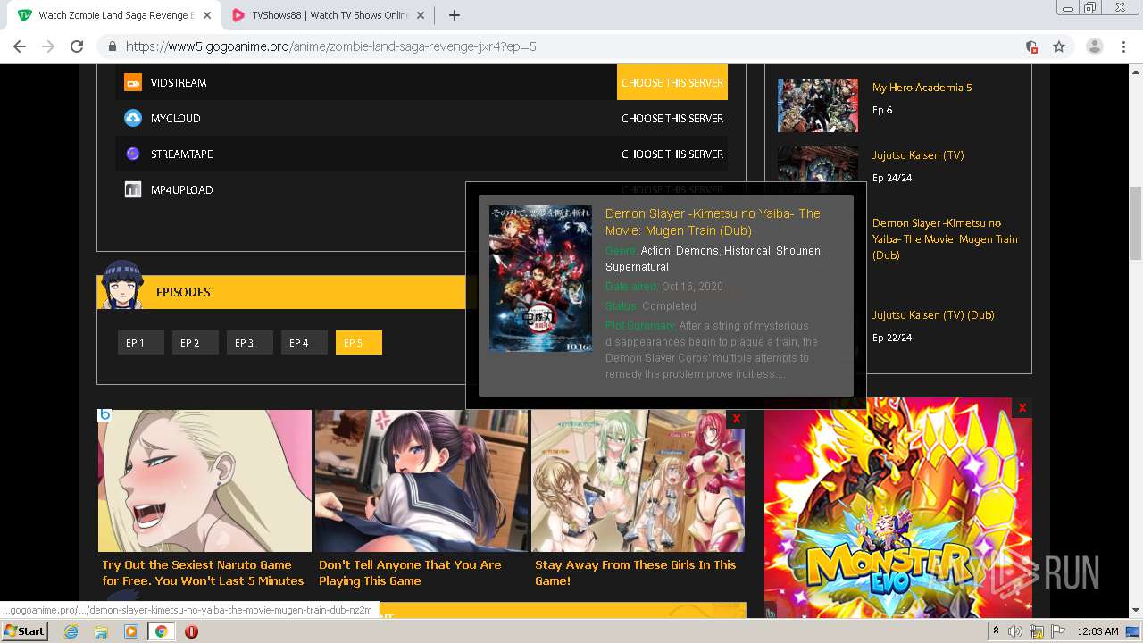Select episode EP 4
The width and height of the screenshot is (1143, 643).
pos(304,343)
